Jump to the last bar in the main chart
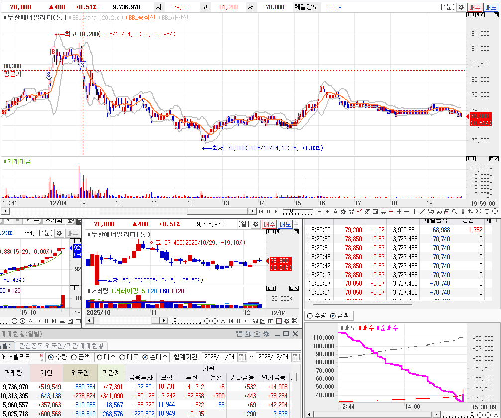Screen dimensions: 501x418 pyautogui.click(x=277, y=212)
